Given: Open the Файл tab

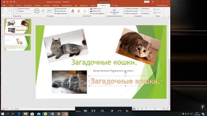Looking at the screenshot, I should [x=4, y=5].
